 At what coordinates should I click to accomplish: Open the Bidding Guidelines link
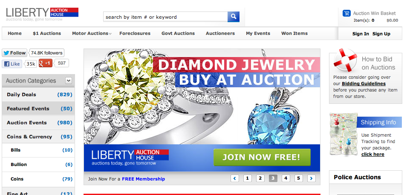pos(364,83)
